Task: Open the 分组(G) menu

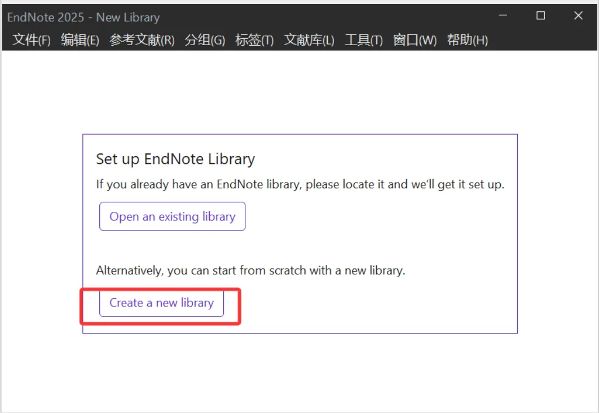Action: pos(205,39)
